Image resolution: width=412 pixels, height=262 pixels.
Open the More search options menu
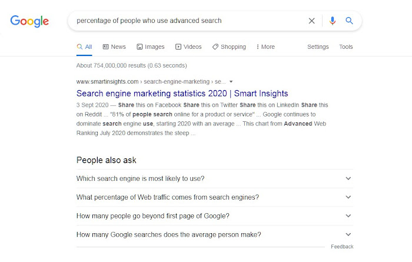(265, 47)
